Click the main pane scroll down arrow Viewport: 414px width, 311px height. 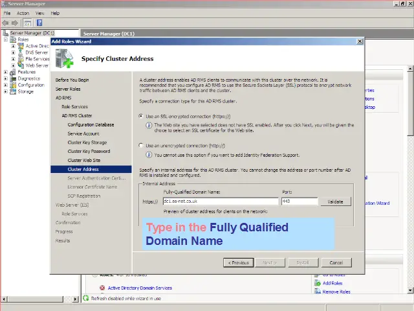pos(410,290)
